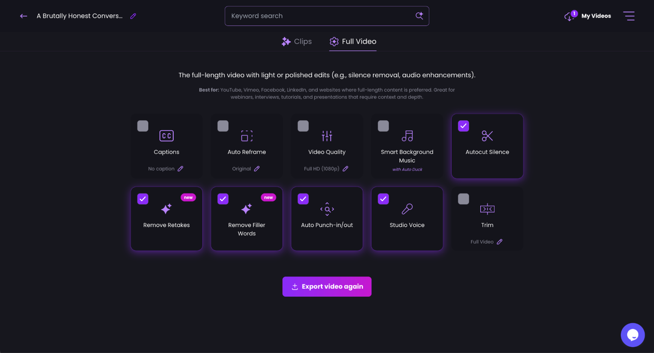This screenshot has width=654, height=353.
Task: Open the video quality resolution editor
Action: 346,168
